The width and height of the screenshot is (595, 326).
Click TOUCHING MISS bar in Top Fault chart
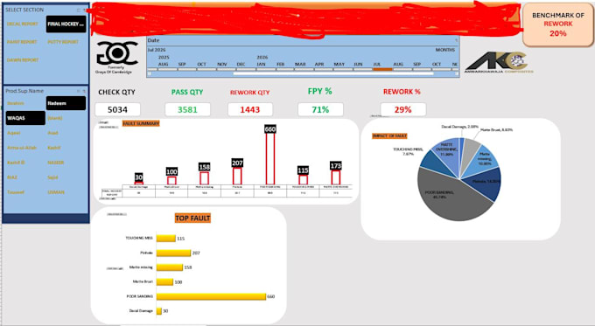tap(166, 239)
